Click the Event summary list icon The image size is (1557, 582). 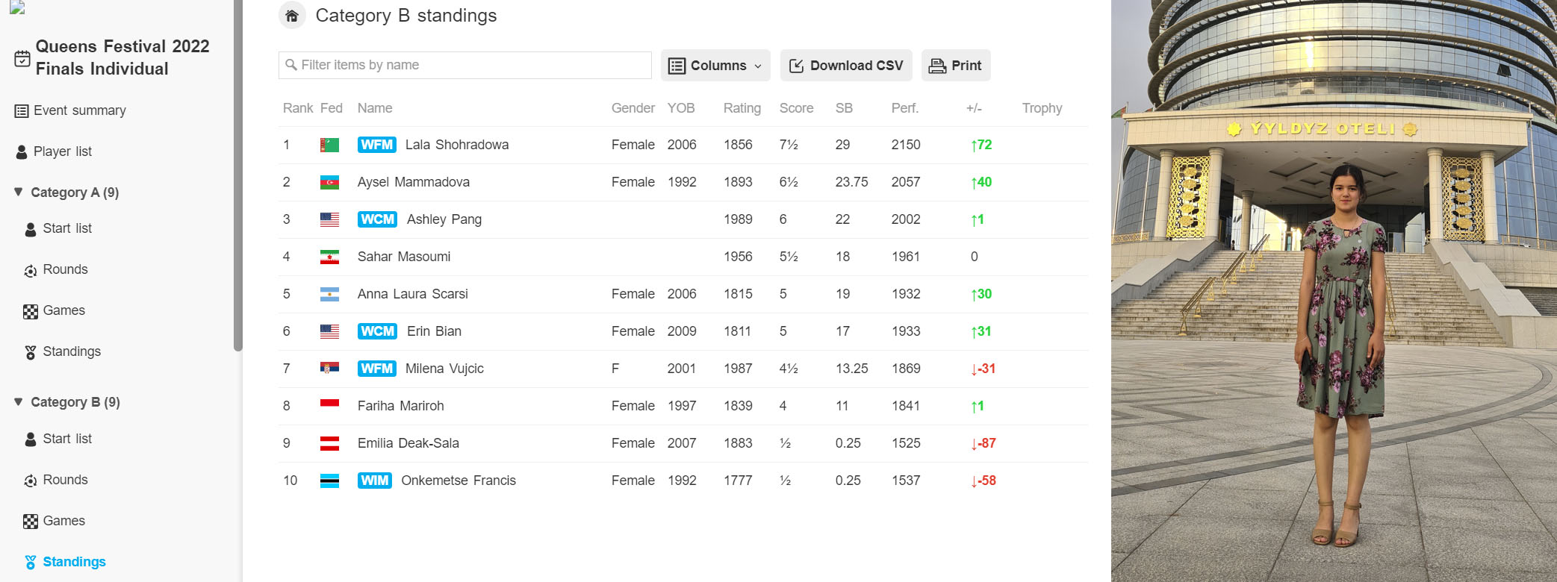tap(22, 111)
